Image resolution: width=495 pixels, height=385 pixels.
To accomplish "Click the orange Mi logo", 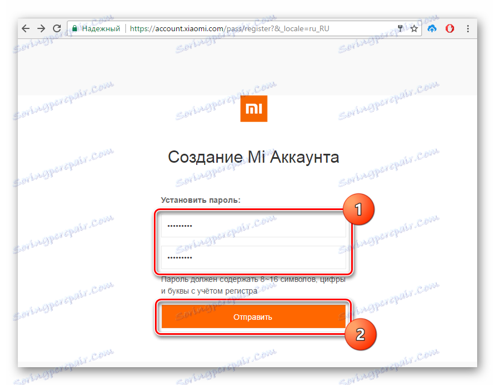I will [254, 109].
